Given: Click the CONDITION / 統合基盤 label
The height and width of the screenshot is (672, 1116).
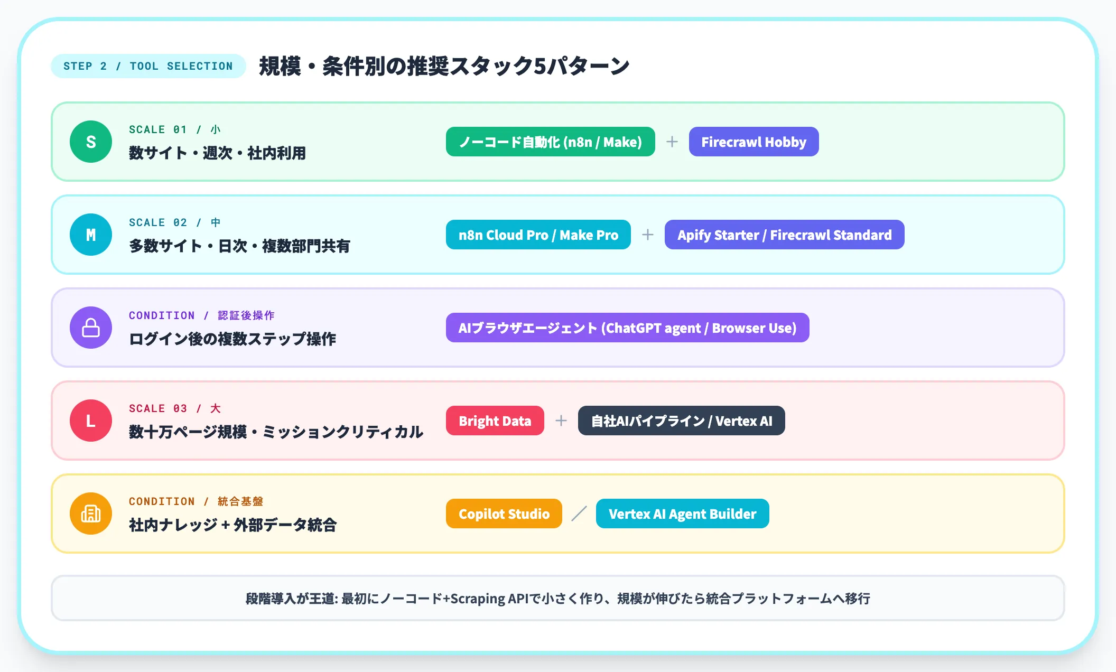Looking at the screenshot, I should (196, 501).
